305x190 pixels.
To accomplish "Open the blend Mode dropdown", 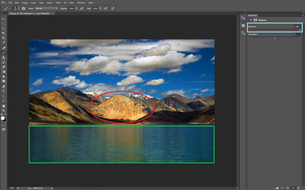I will click(46, 8).
